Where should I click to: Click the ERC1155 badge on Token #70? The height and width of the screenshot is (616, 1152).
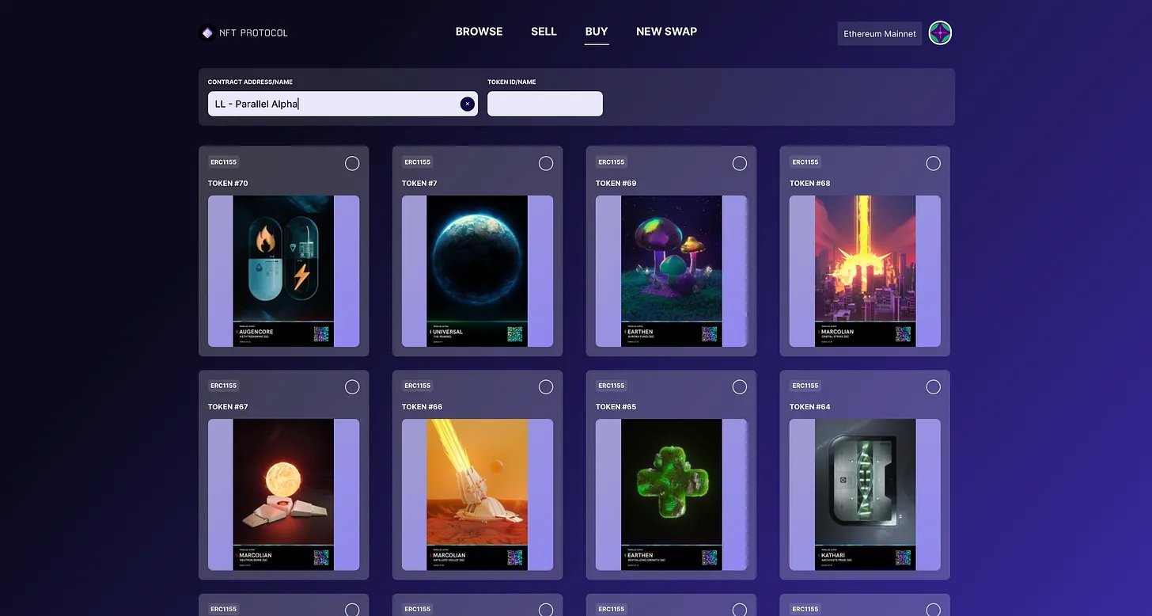pyautogui.click(x=224, y=162)
